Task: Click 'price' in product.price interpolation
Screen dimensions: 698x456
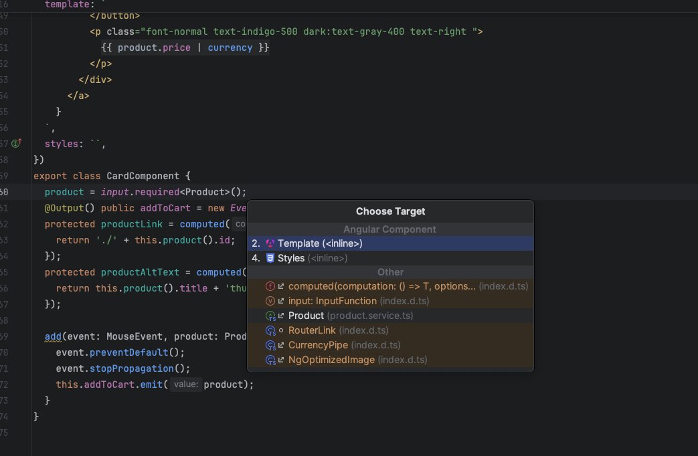Action: point(176,47)
